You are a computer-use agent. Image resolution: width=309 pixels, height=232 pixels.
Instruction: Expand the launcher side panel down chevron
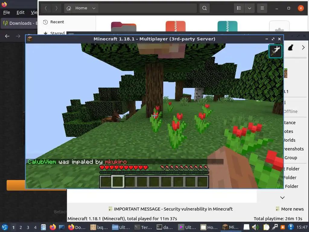click(282, 198)
